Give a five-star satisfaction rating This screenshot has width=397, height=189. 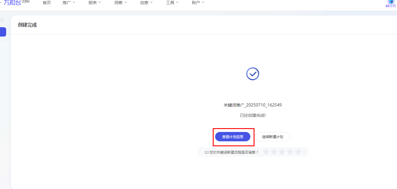[x=298, y=152]
